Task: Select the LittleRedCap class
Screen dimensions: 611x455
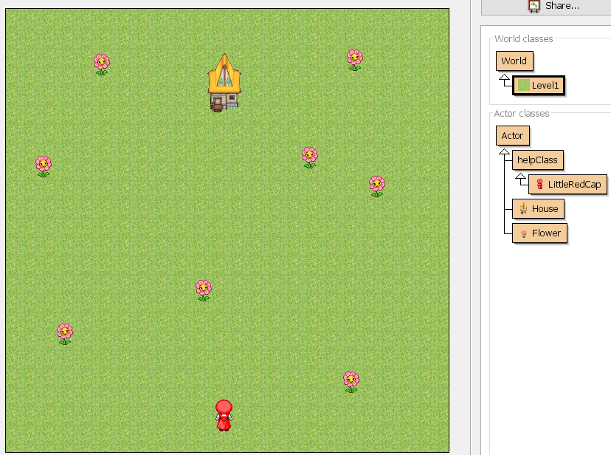Action: (567, 185)
